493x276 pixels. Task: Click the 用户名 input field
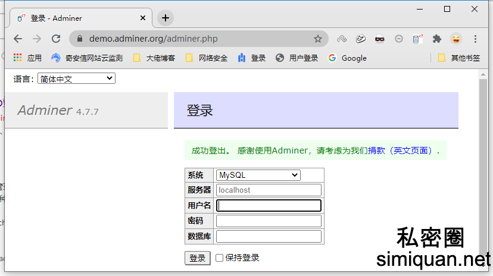tap(269, 206)
